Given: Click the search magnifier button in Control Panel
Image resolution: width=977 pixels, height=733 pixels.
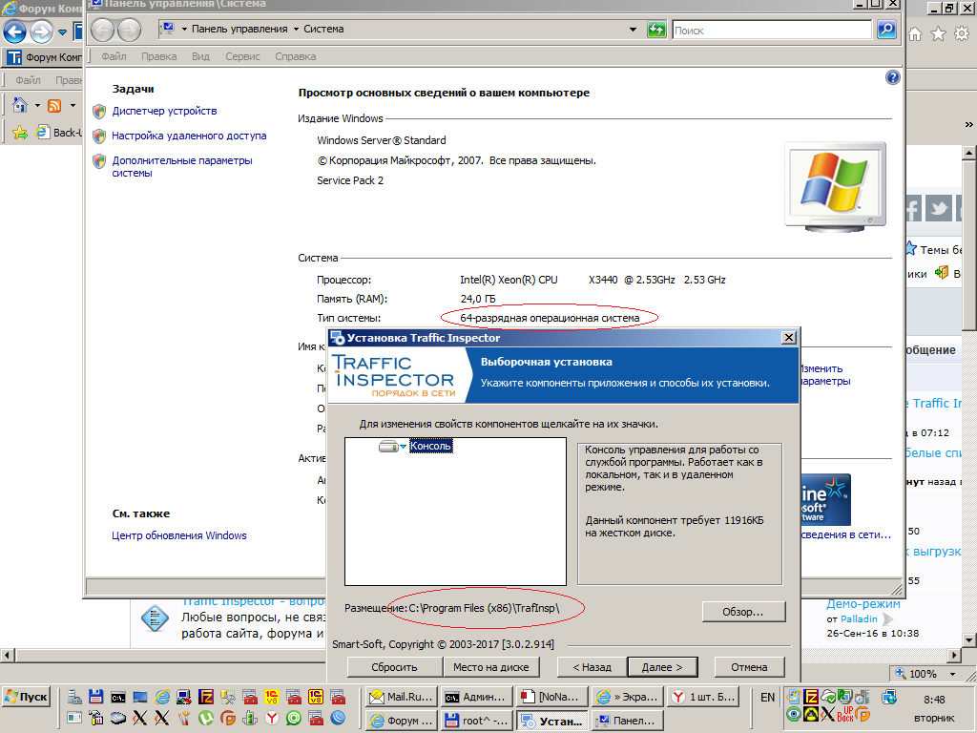Looking at the screenshot, I should [x=886, y=30].
